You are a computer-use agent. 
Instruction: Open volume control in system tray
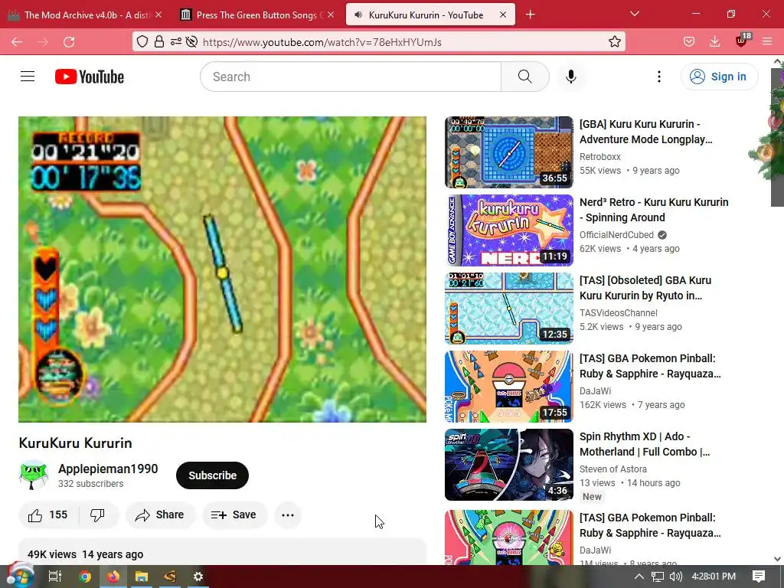675,577
